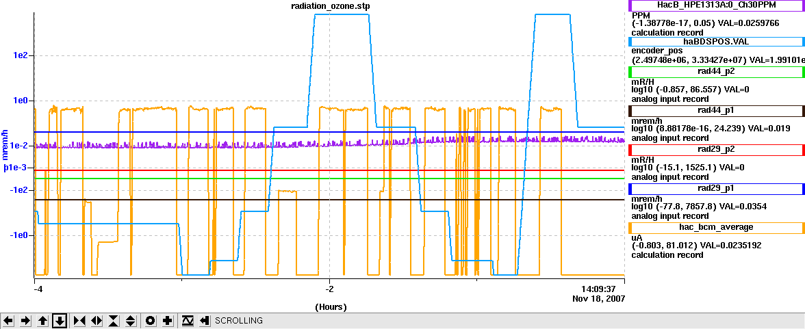Select the rad29_p2 legend entry

point(716,150)
